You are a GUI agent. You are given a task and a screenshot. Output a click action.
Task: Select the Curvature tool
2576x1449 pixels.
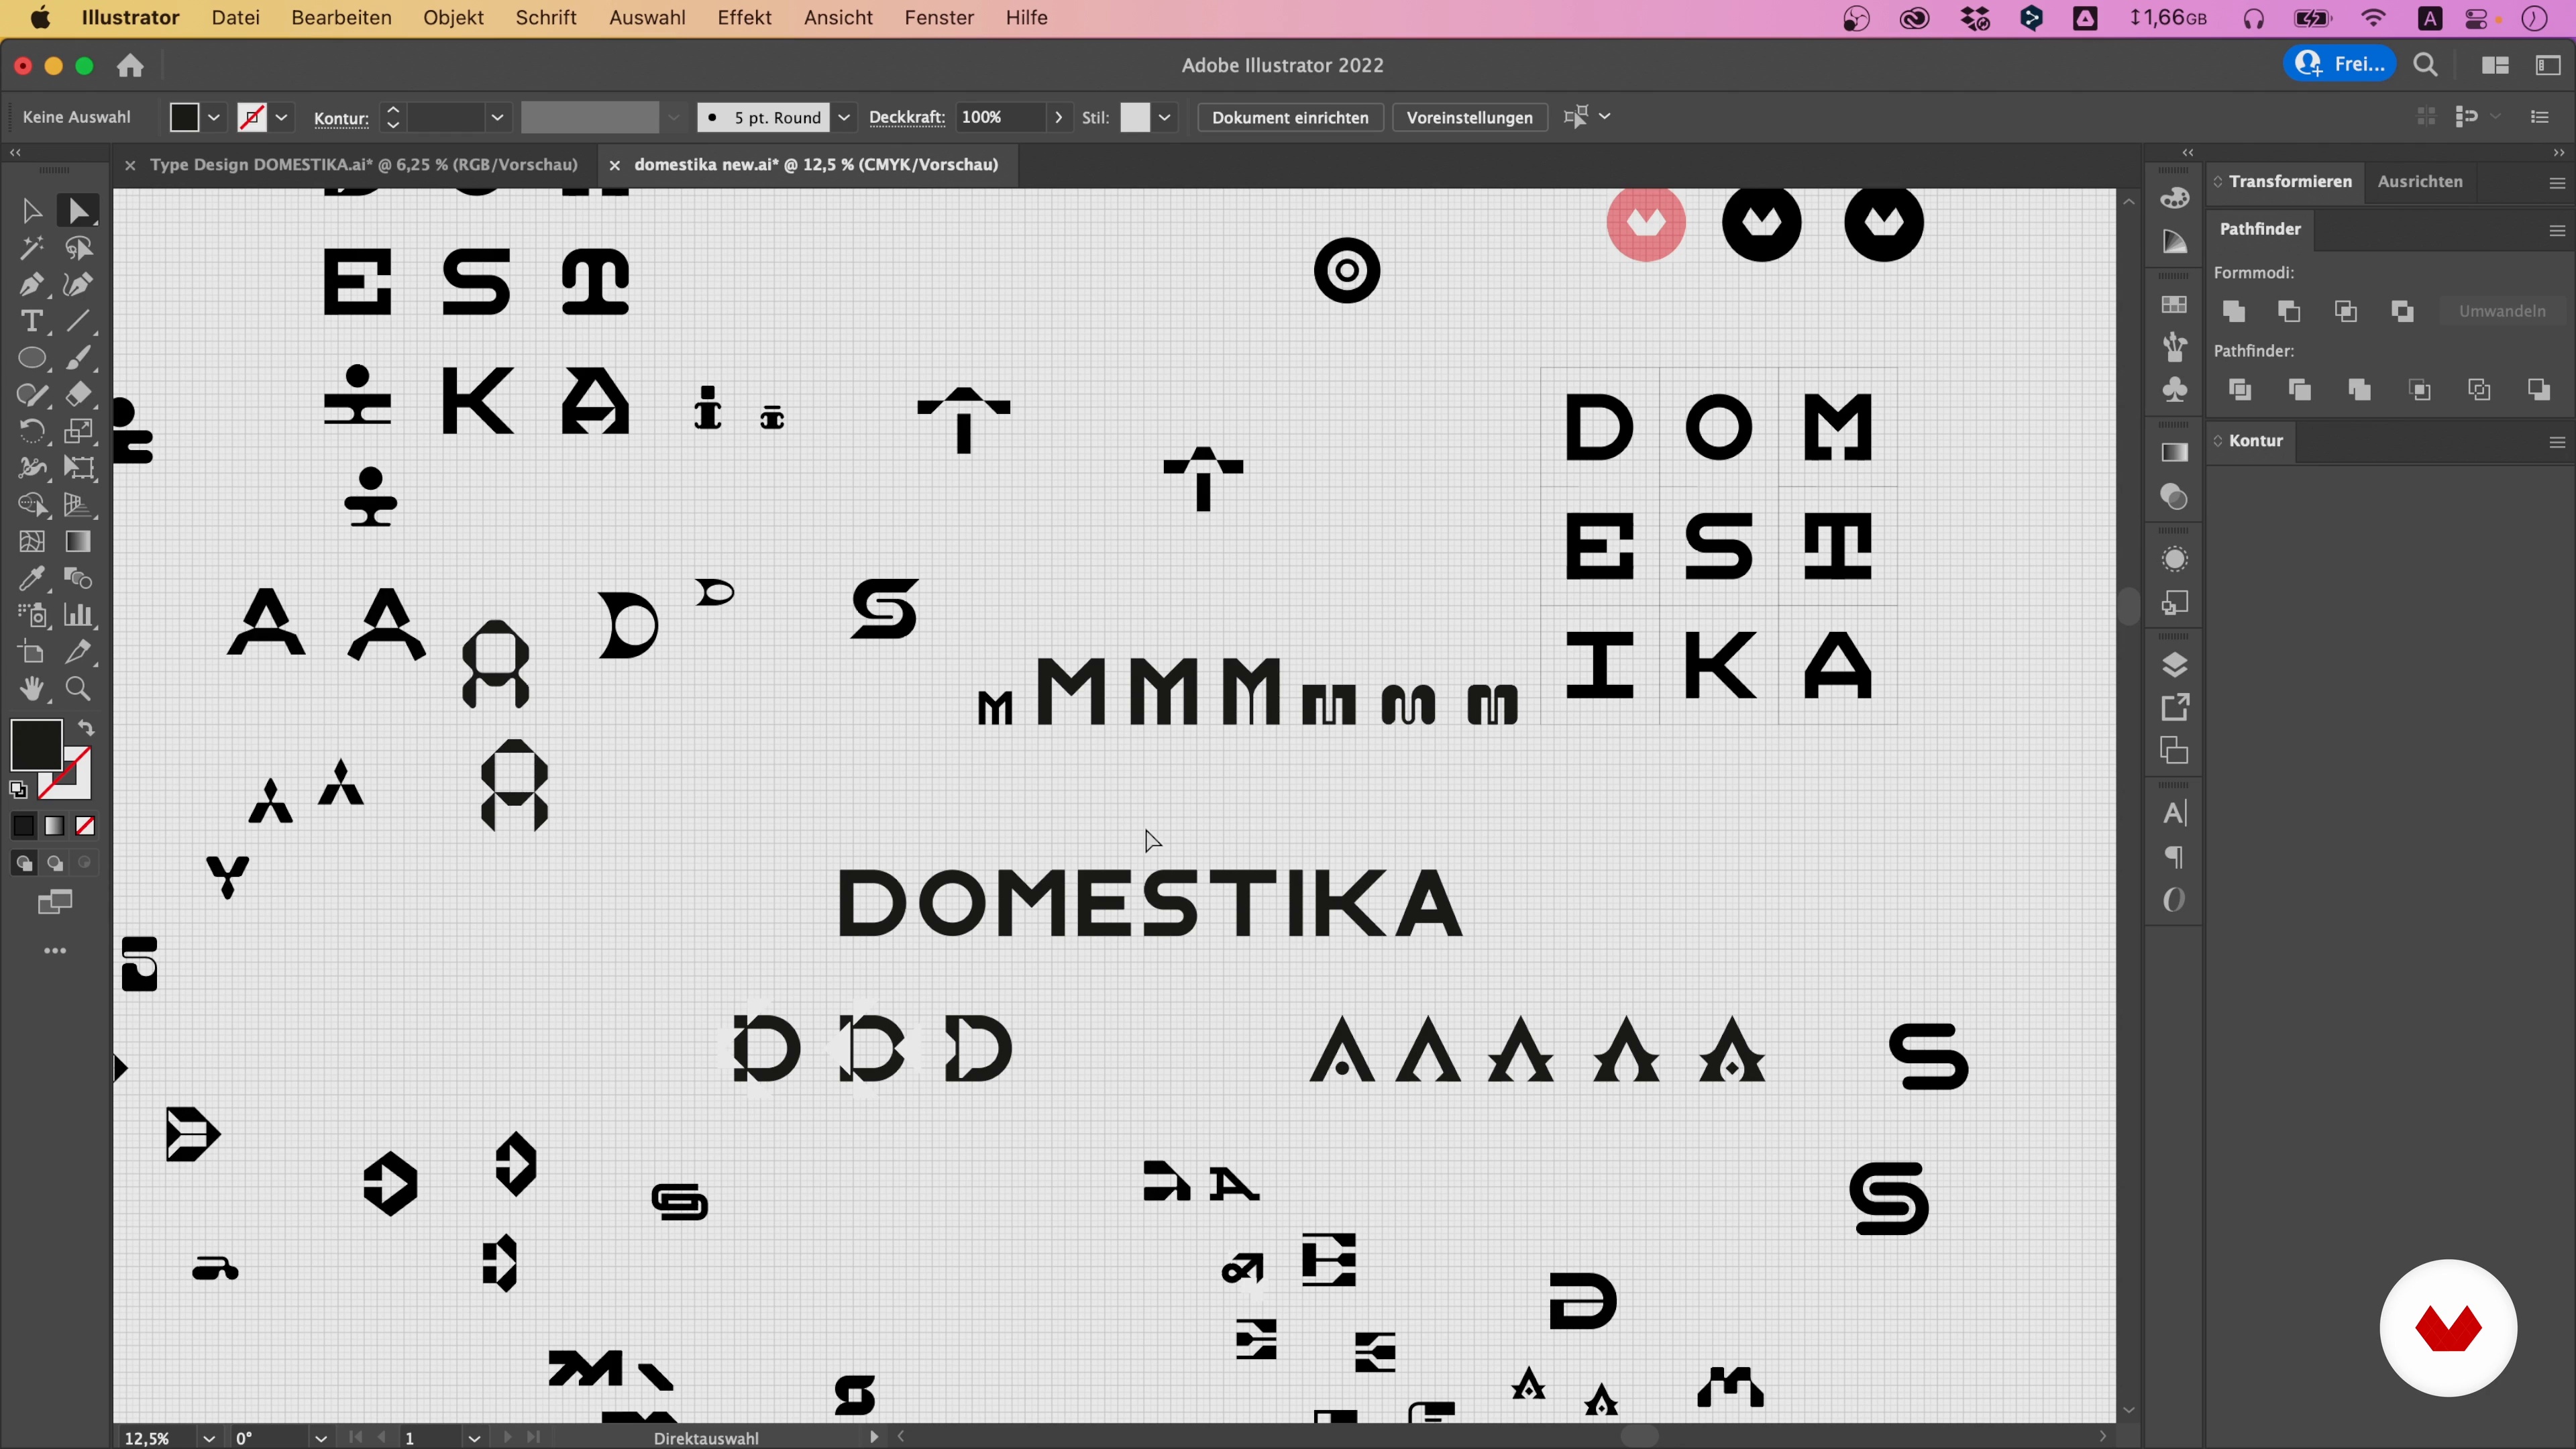click(78, 285)
